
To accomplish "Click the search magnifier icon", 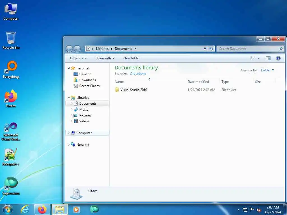I will click(281, 49).
